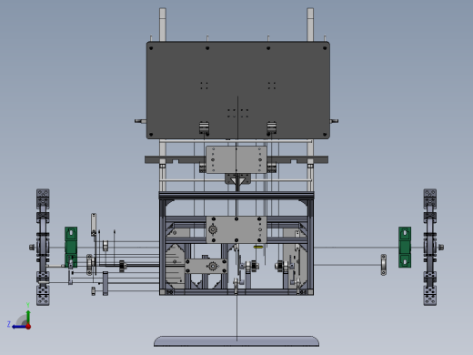Viewport: 473px width, 355px height.
Task: Select the top-left vertical guide post
Action: coord(163,25)
